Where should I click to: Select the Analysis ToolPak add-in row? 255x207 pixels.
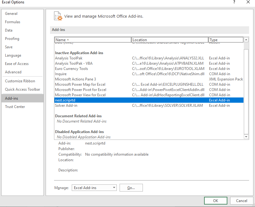149,58
